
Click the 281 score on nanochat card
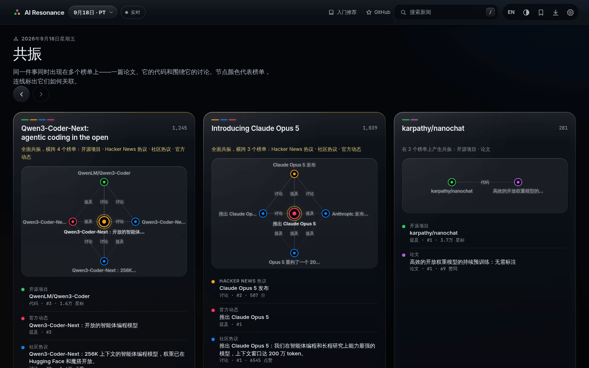563,128
